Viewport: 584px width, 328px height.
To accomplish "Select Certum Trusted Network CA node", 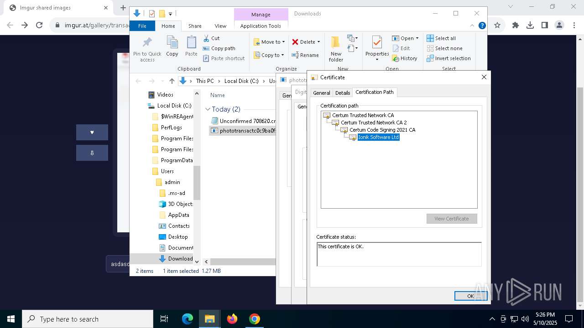I will [x=363, y=115].
